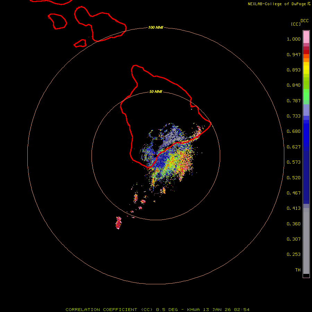Click the [CC] units label

pyautogui.click(x=296, y=24)
